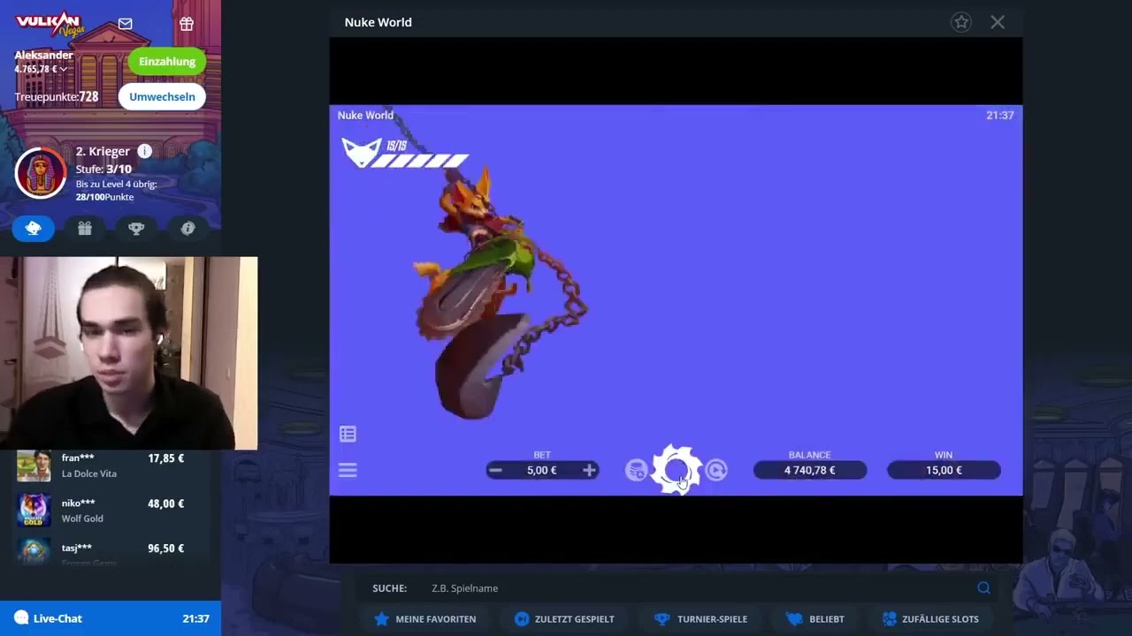The width and height of the screenshot is (1132, 636).
Task: Add Nuke World to favorites star
Action: [x=961, y=22]
